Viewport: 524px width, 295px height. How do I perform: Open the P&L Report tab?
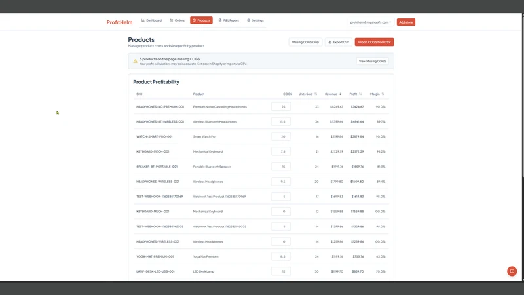click(229, 20)
